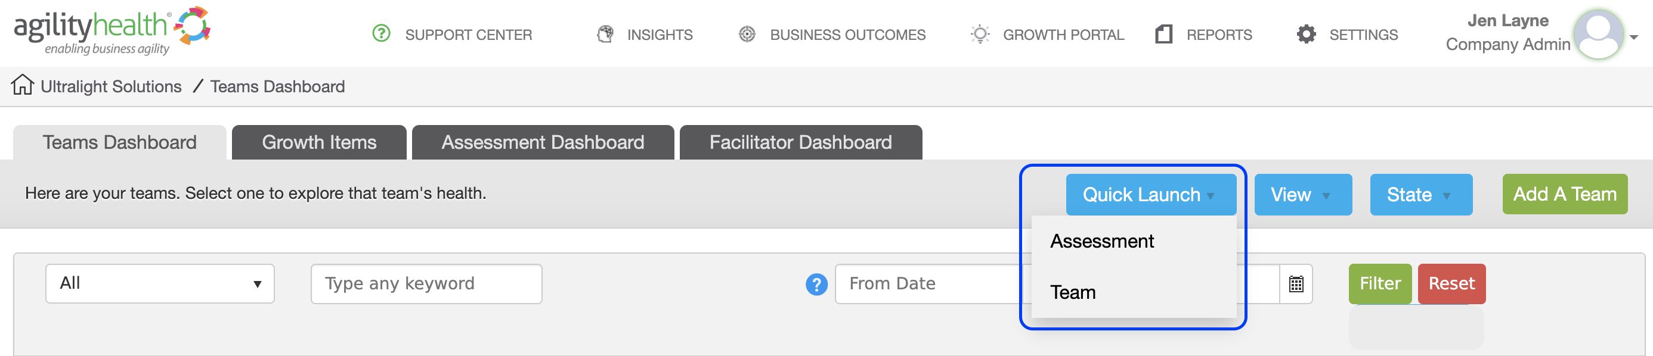This screenshot has height=356, width=1653.
Task: Click the AgilityHealth logo
Action: pyautogui.click(x=112, y=30)
